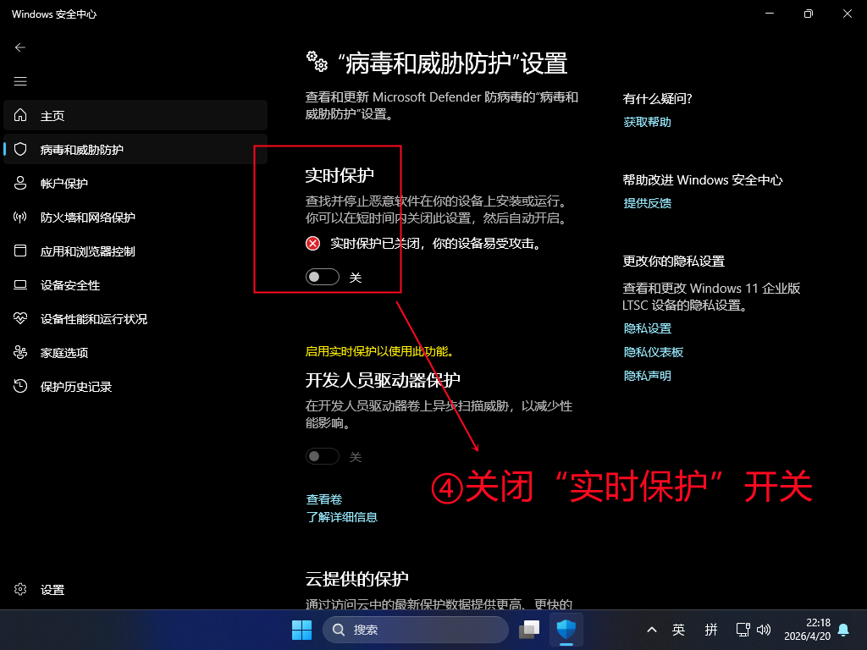867x650 pixels.
Task: Open notifications via the bell icon
Action: click(843, 629)
